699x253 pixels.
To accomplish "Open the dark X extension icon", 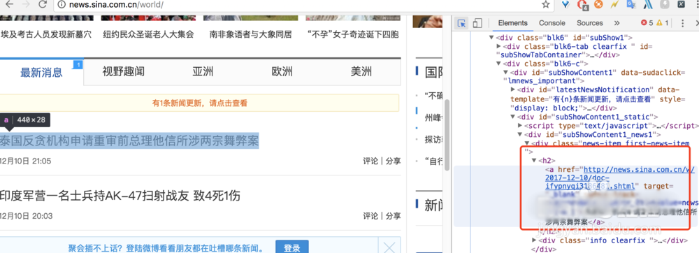I will [x=681, y=4].
